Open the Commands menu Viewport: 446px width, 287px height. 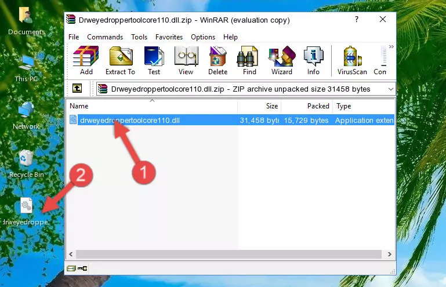click(105, 37)
